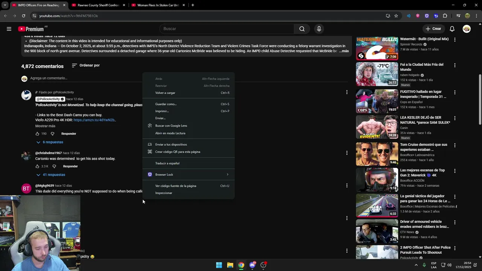Select Imprimir... from the context menu
482x271 pixels.
[188, 111]
